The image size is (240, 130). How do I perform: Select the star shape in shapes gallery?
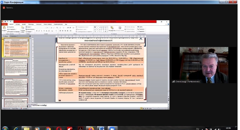point(105,31)
